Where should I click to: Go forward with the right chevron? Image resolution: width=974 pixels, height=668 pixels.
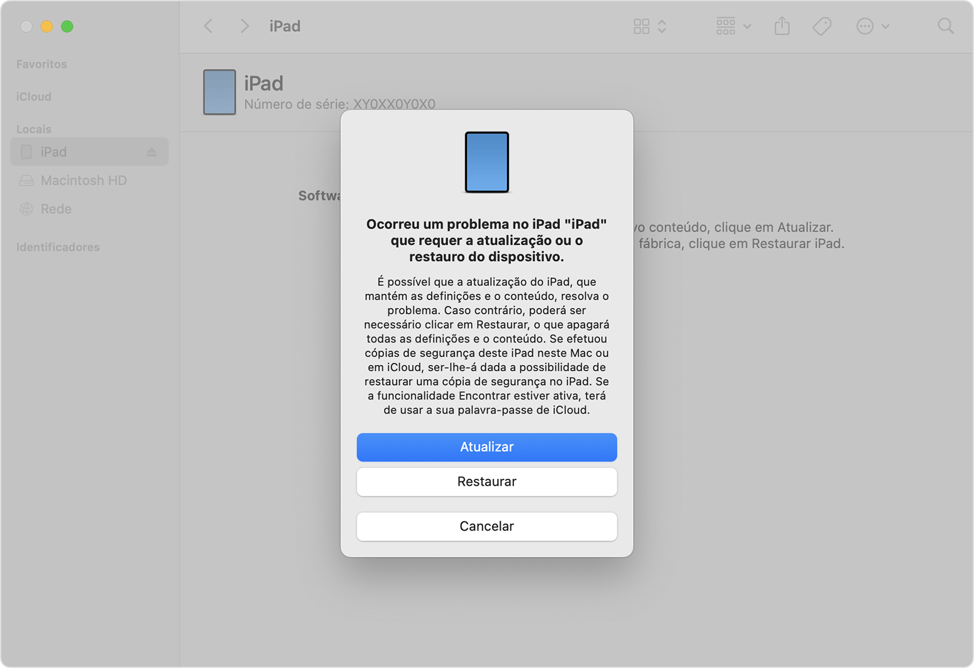click(245, 26)
